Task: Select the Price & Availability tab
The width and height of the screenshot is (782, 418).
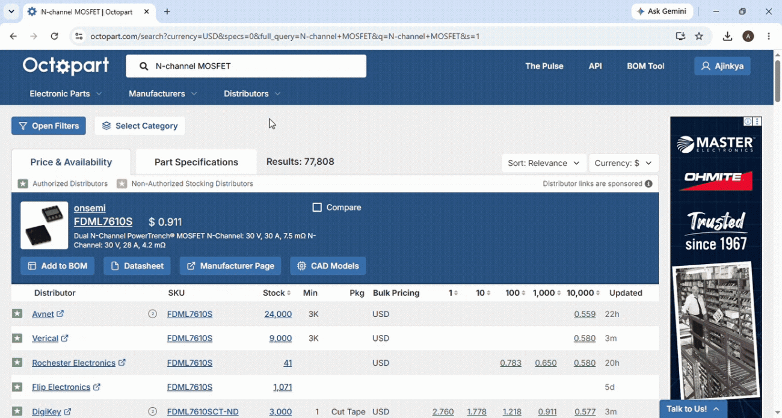Action: tap(71, 162)
